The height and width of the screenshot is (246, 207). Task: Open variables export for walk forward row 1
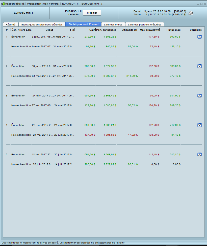tap(199, 37)
